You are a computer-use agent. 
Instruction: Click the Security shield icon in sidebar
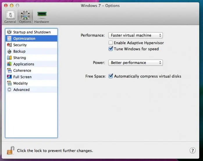click(9, 45)
